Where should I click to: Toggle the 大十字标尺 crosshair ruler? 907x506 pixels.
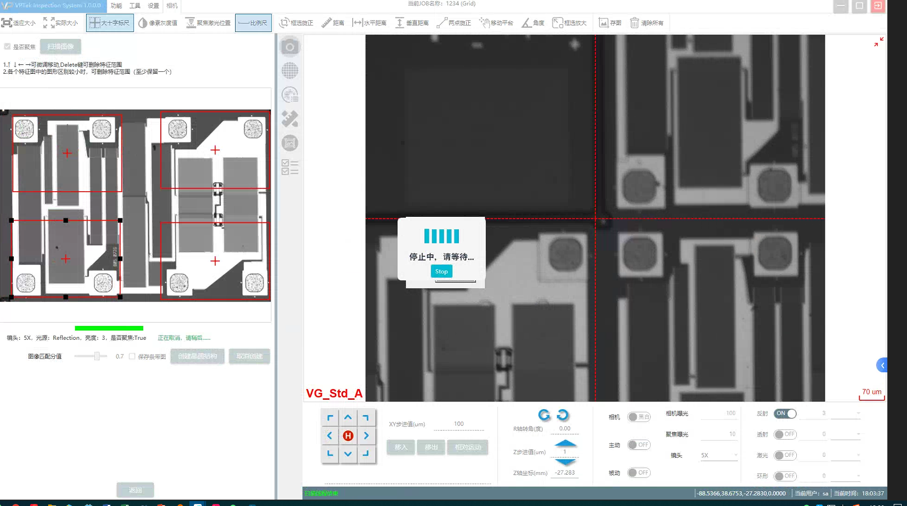(110, 23)
